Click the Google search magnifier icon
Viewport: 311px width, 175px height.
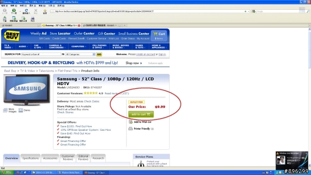pos(308,11)
